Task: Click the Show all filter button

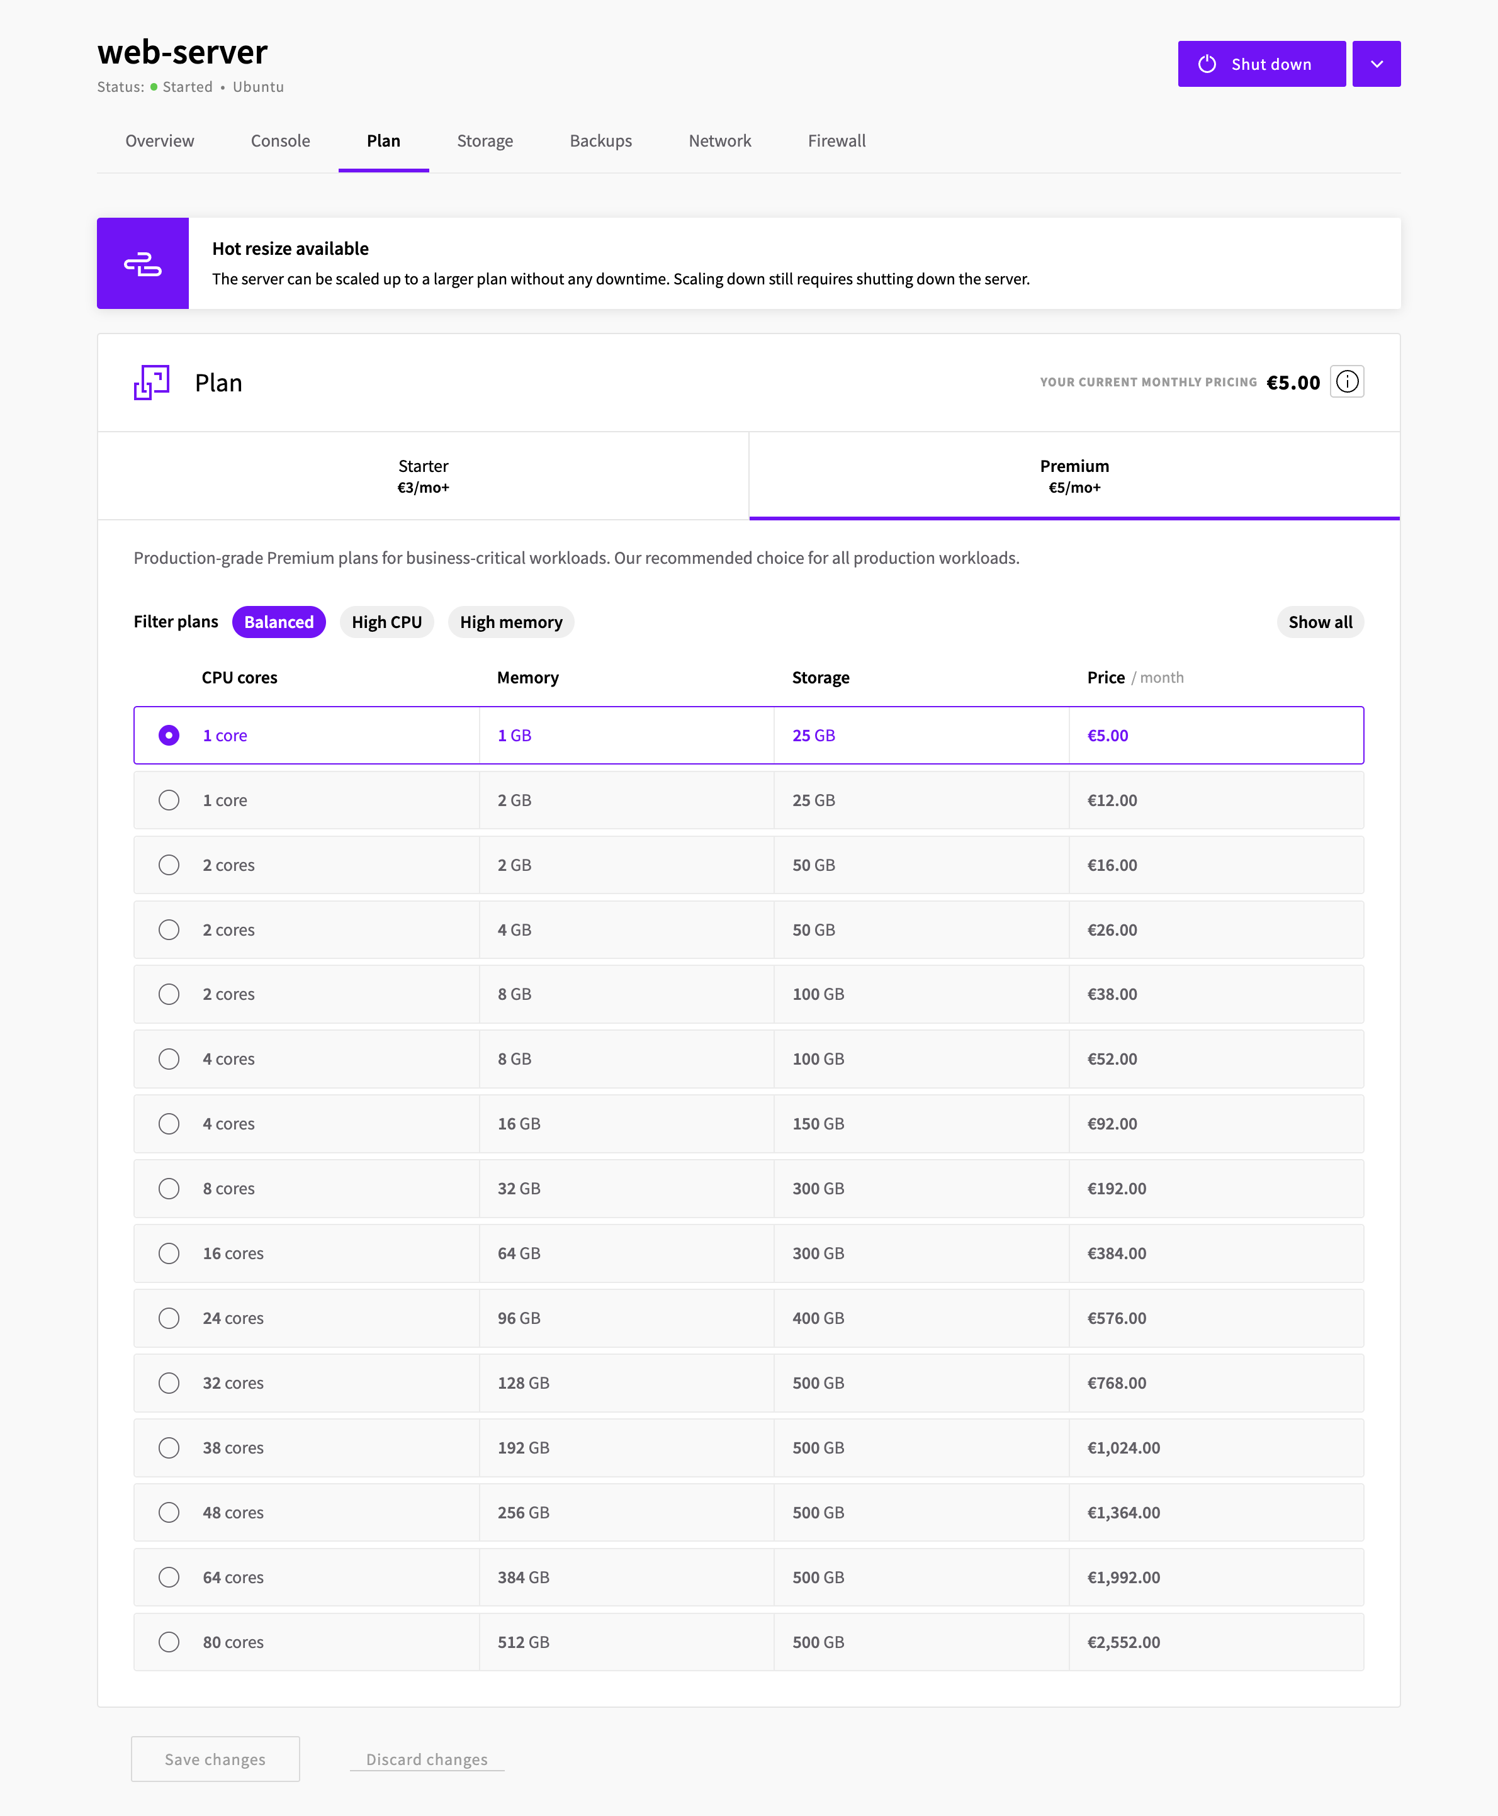Action: (1319, 622)
